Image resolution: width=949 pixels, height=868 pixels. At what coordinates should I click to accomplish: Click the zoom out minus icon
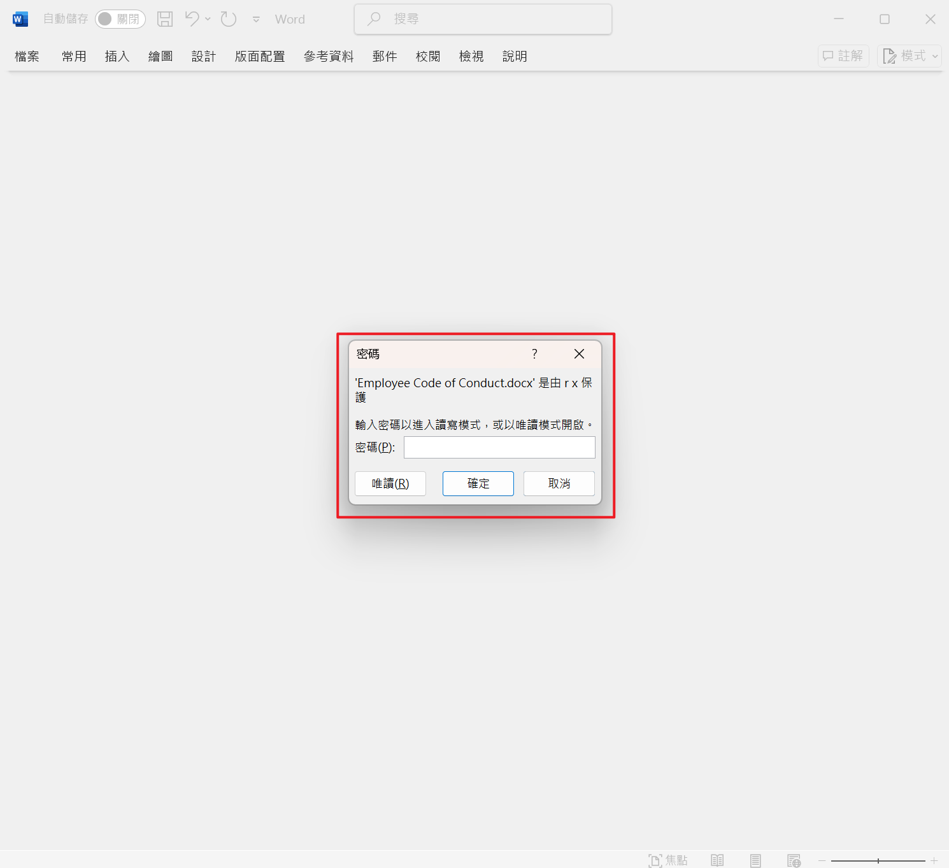(x=822, y=861)
